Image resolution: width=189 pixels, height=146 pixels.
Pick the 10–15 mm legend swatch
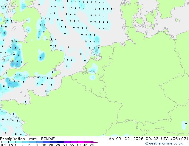click(39, 142)
